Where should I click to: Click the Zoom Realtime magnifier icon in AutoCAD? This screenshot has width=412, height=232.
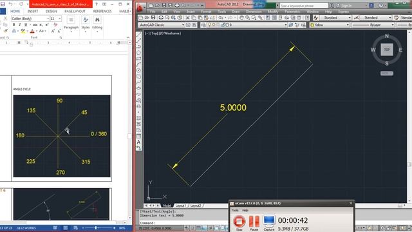click(247, 17)
